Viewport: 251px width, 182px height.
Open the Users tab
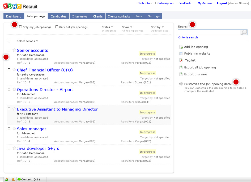[138, 16]
